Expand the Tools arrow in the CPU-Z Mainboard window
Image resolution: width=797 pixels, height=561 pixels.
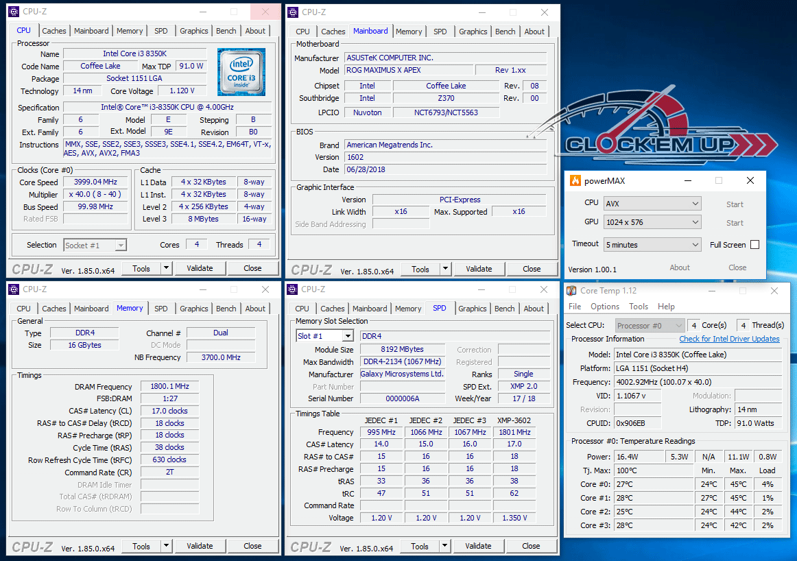pyautogui.click(x=445, y=269)
